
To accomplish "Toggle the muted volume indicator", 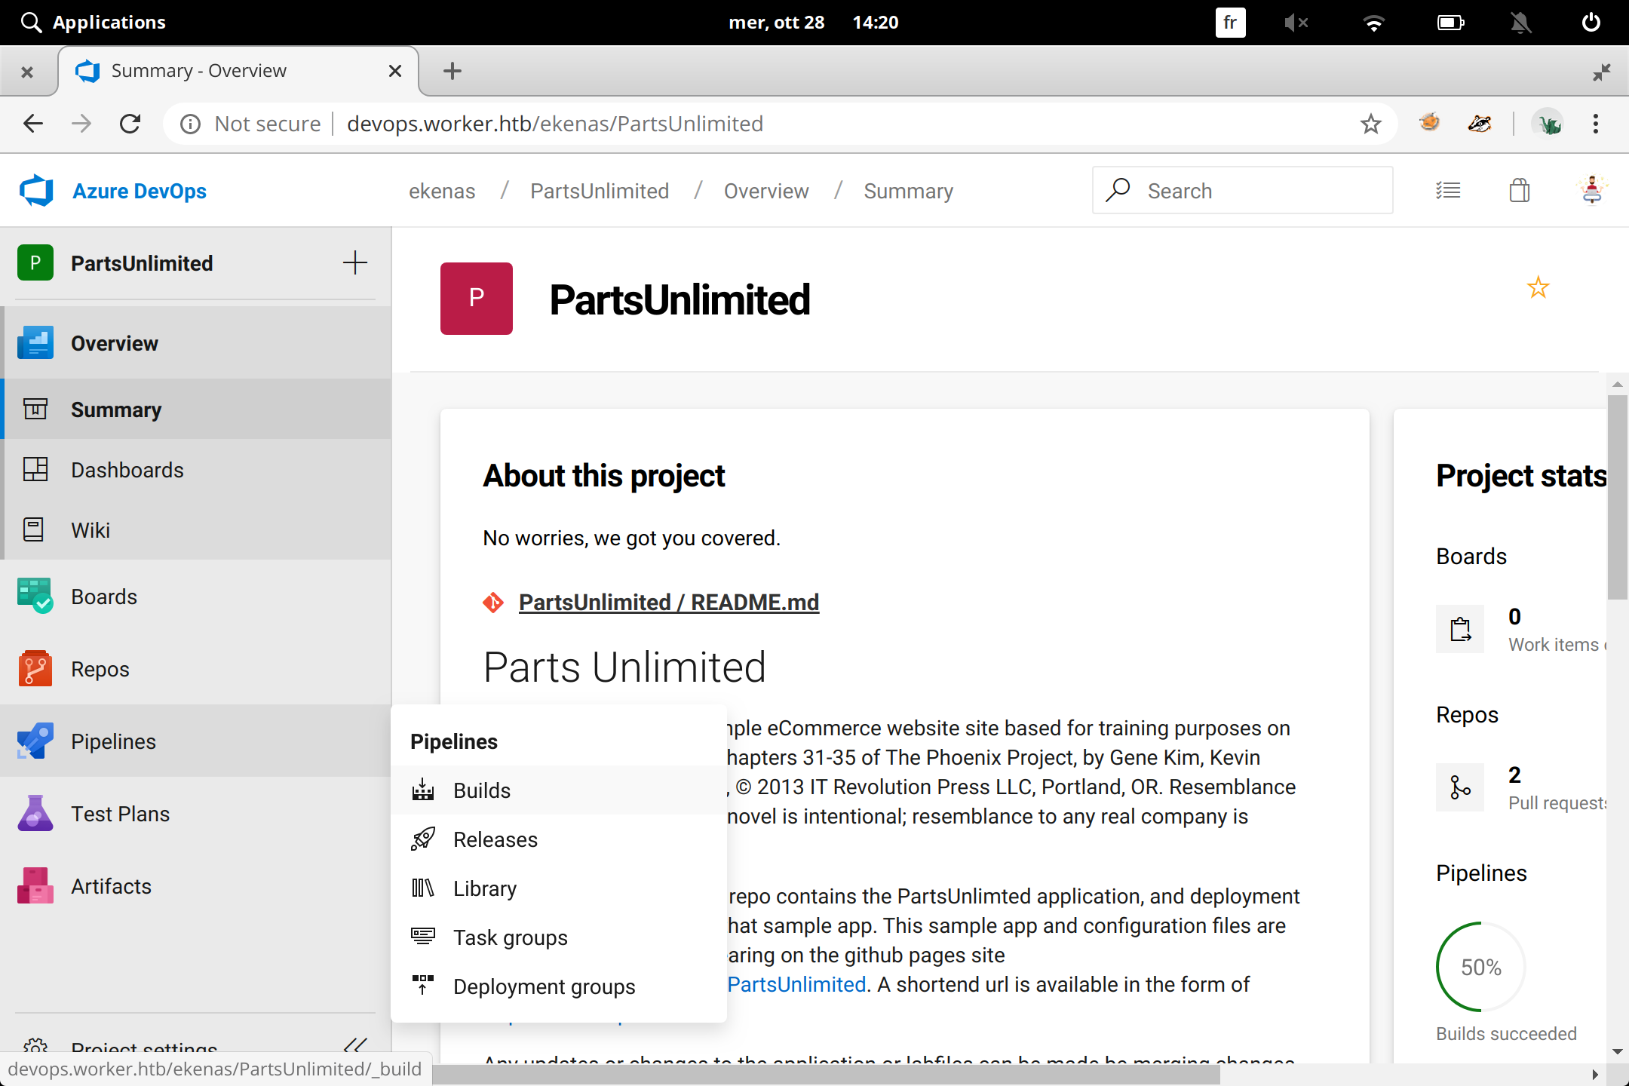I will pyautogui.click(x=1296, y=23).
